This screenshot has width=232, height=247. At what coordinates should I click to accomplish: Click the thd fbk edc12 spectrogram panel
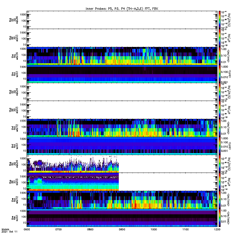click(x=122, y=128)
